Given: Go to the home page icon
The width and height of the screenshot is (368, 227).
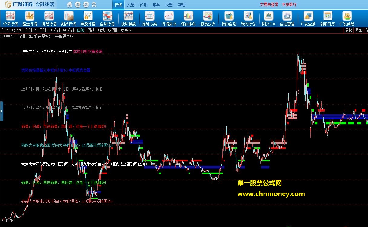Looking at the screenshot, I should [x=70, y=5].
